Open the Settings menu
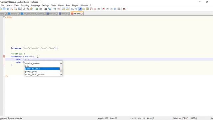This screenshot has height=120, width=213. pos(45,5)
